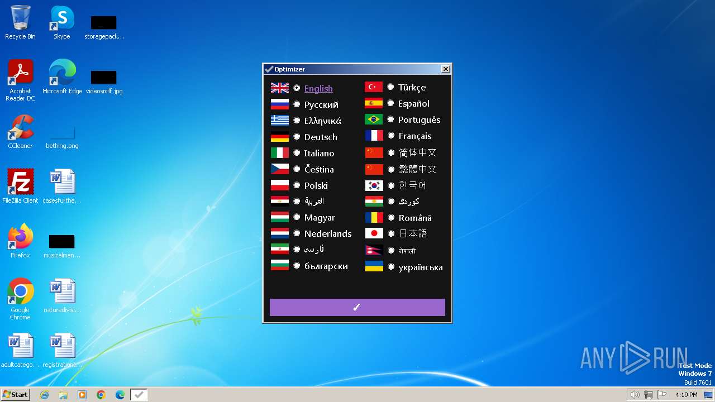Click the German flag icon
The height and width of the screenshot is (402, 715).
coord(280,136)
